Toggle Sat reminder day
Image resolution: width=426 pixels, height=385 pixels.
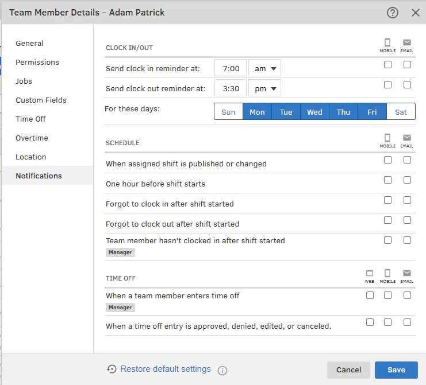click(x=401, y=111)
